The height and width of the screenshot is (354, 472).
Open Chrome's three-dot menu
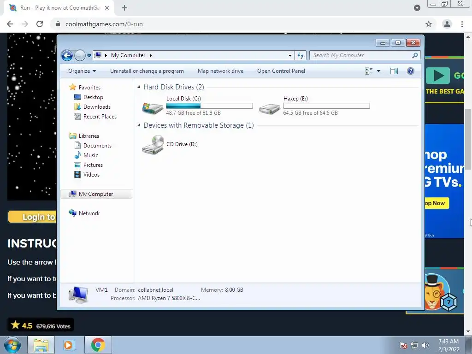pos(462,24)
